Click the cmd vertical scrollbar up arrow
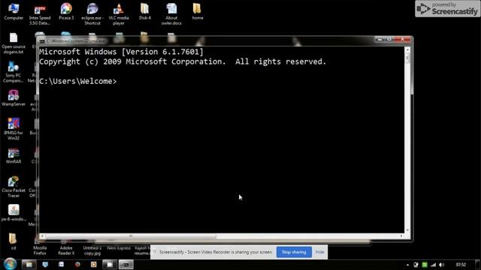This screenshot has width=481, height=270. pyautogui.click(x=407, y=49)
